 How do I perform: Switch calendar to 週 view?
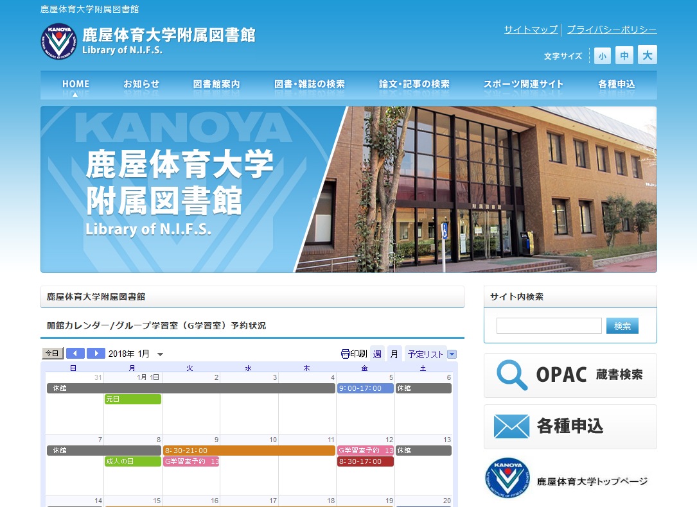[377, 354]
